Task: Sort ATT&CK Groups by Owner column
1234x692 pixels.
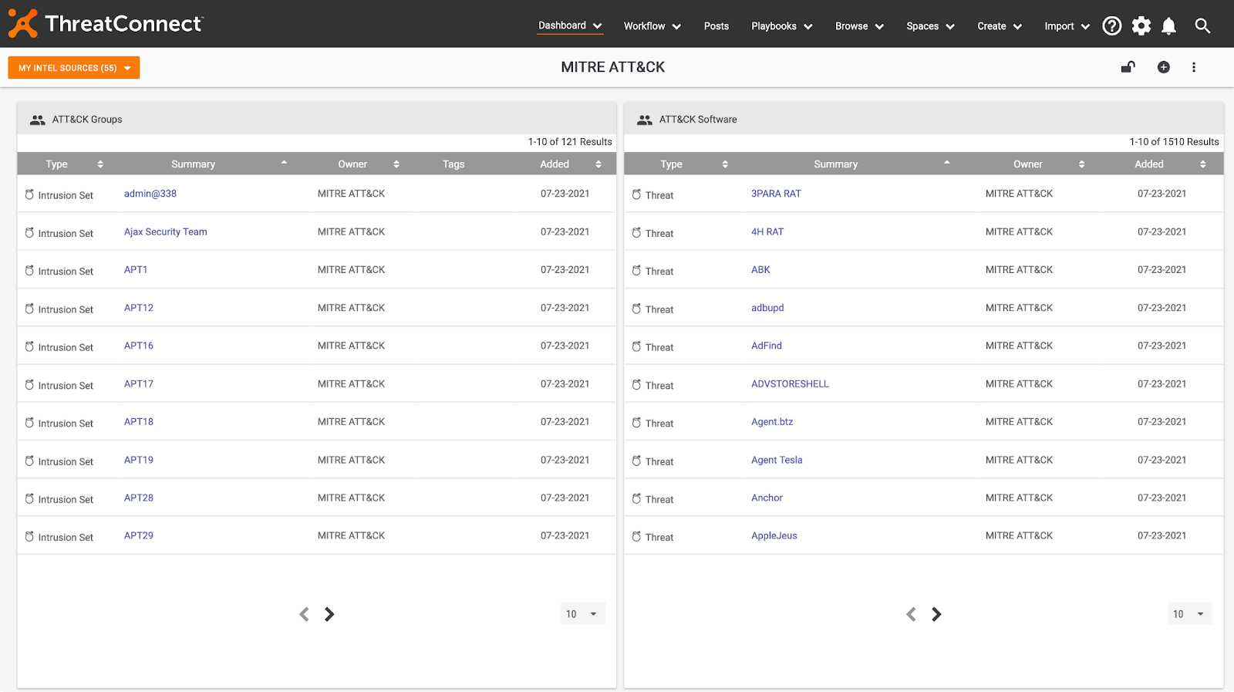Action: [396, 164]
